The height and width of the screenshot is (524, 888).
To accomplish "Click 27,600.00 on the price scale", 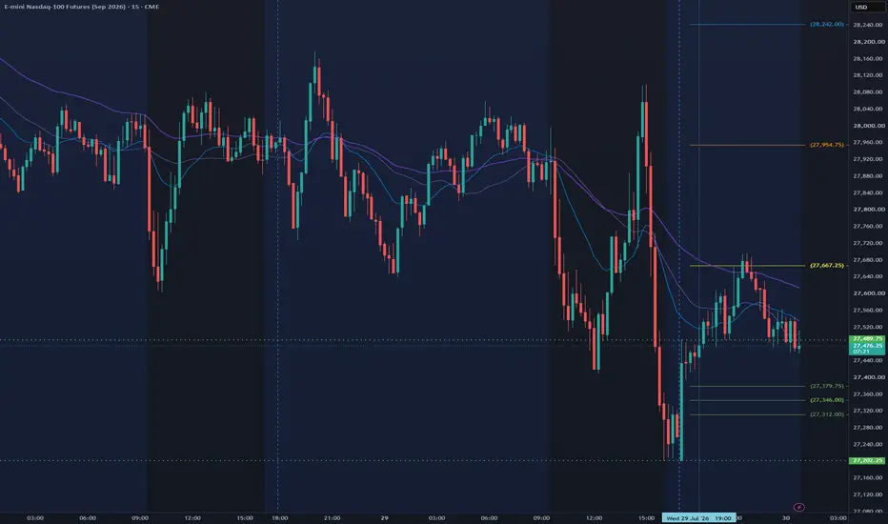I will (868, 293).
